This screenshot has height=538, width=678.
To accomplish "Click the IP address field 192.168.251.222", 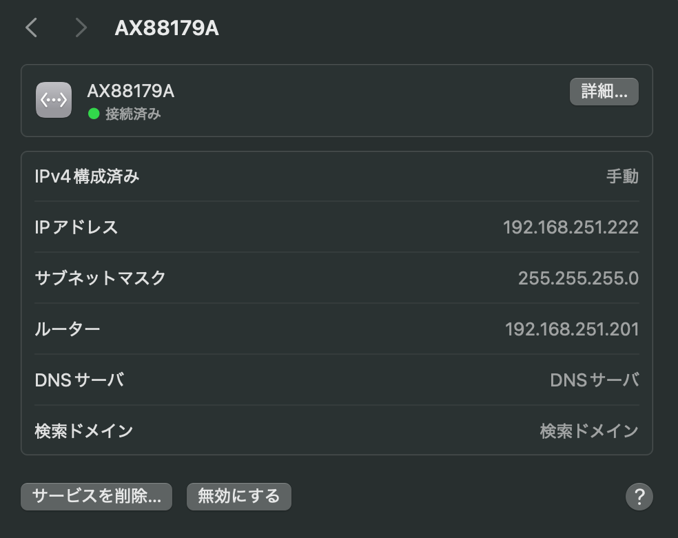I will (x=571, y=227).
